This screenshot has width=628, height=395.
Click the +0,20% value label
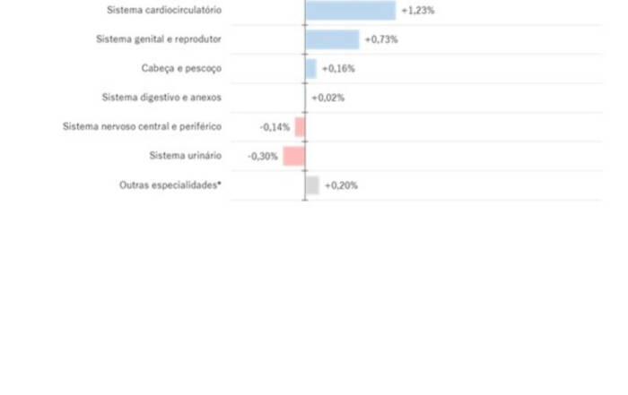(341, 185)
